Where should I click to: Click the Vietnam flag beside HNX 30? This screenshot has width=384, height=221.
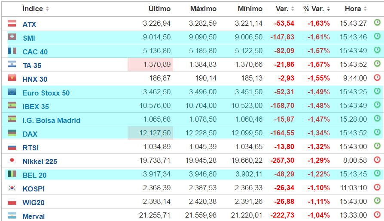click(12, 78)
